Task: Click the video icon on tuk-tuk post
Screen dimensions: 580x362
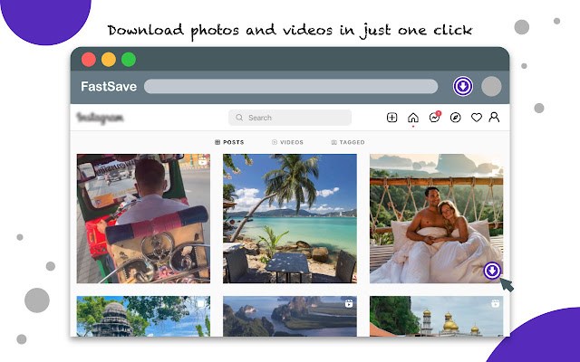Action: click(202, 162)
